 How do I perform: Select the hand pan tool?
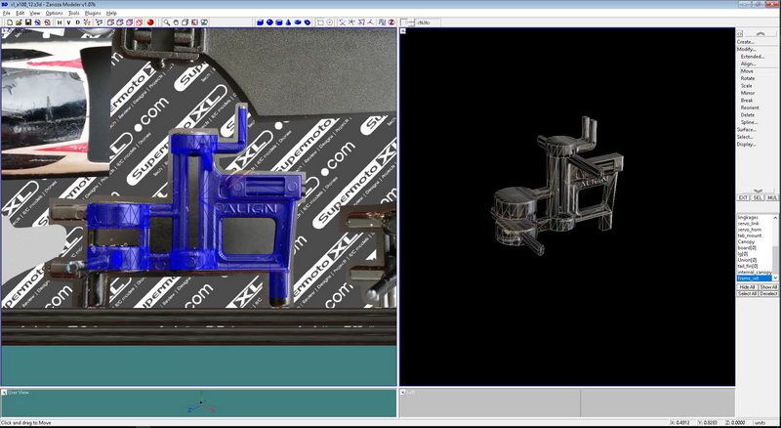click(176, 22)
